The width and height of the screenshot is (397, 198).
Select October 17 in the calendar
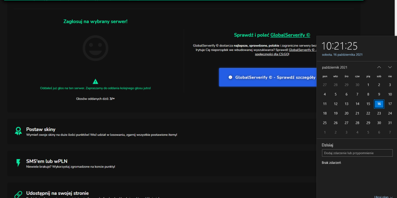click(390, 104)
